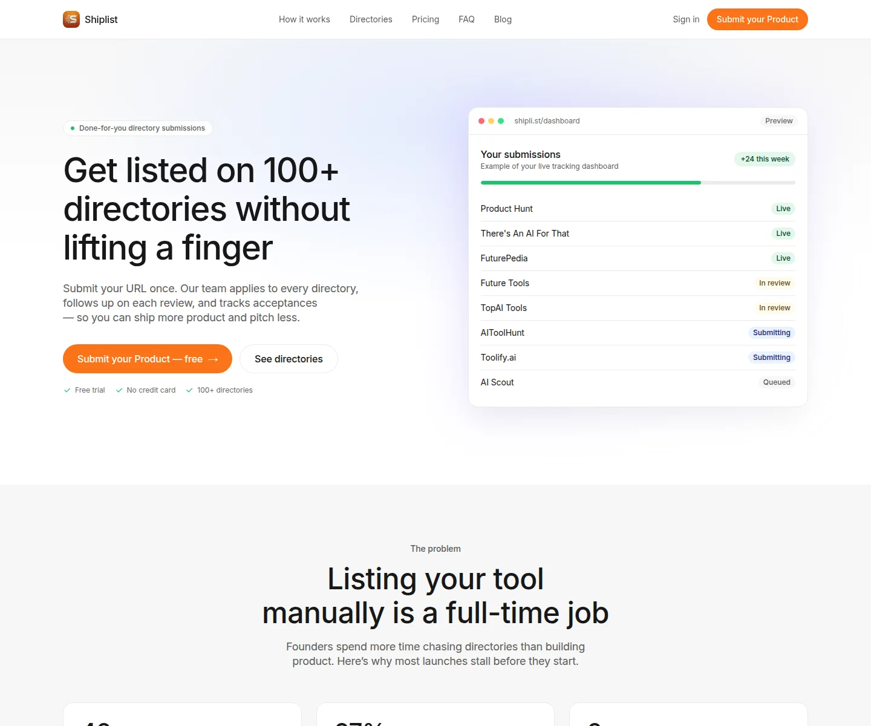This screenshot has width=871, height=726.
Task: Open the How it works page
Action: [x=304, y=19]
